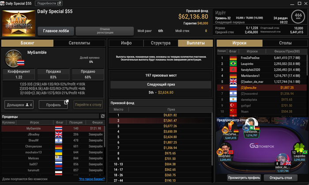The height and width of the screenshot is (185, 309).
Task: Open Подробности details popup button
Action: point(49,4)
